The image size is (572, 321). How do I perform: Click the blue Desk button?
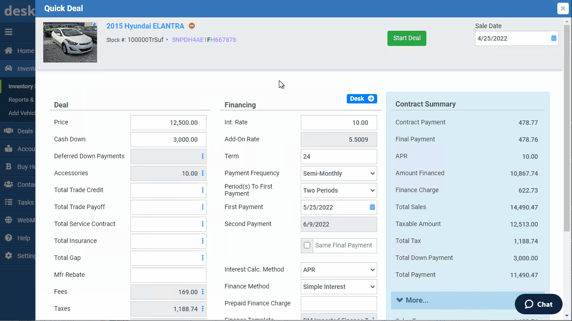pyautogui.click(x=362, y=99)
